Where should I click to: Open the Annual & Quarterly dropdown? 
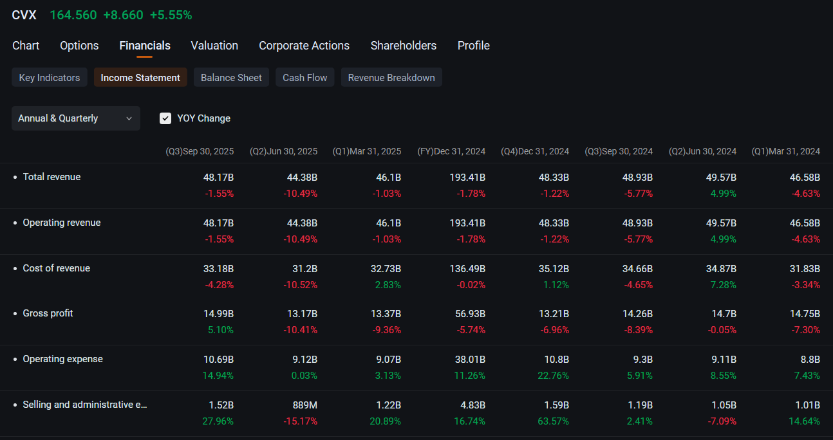point(76,118)
